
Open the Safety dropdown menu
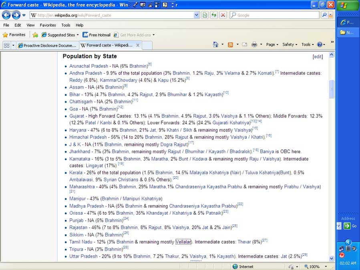[290, 44]
